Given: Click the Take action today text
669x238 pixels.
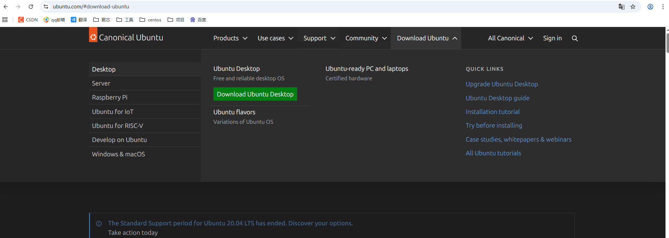Looking at the screenshot, I should click(133, 233).
